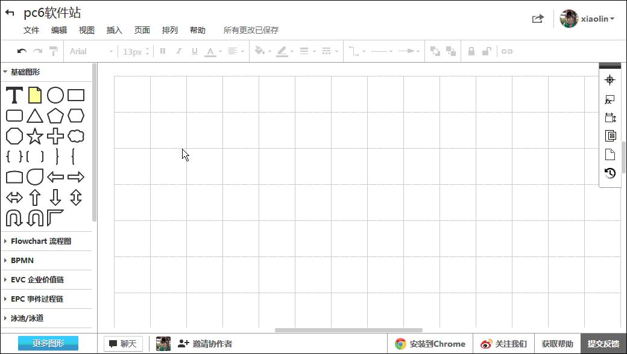Click the Redo arrow in toolbar

(37, 51)
